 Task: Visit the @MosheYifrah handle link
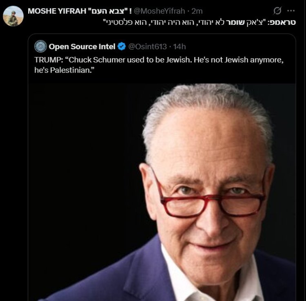pyautogui.click(x=162, y=11)
